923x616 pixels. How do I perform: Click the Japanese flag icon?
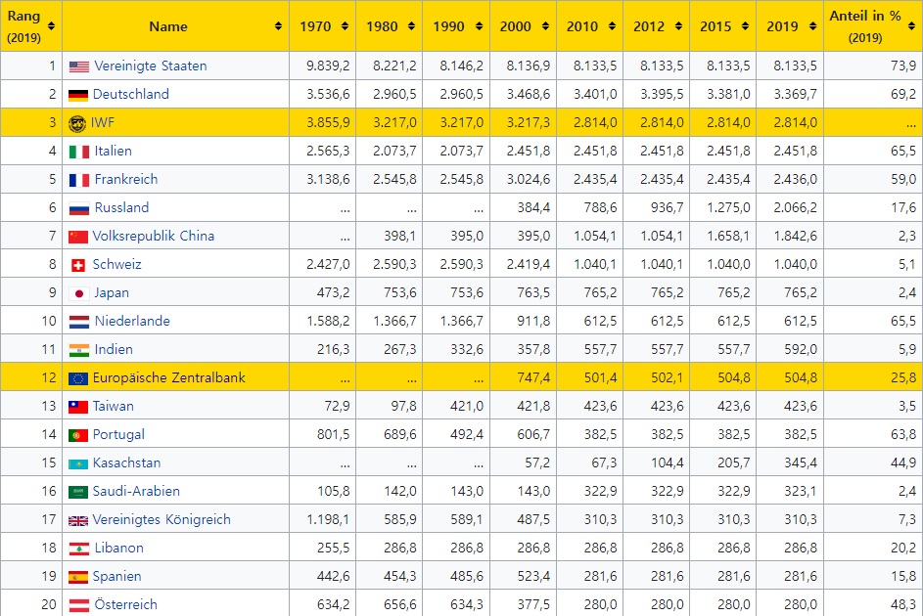coord(79,293)
